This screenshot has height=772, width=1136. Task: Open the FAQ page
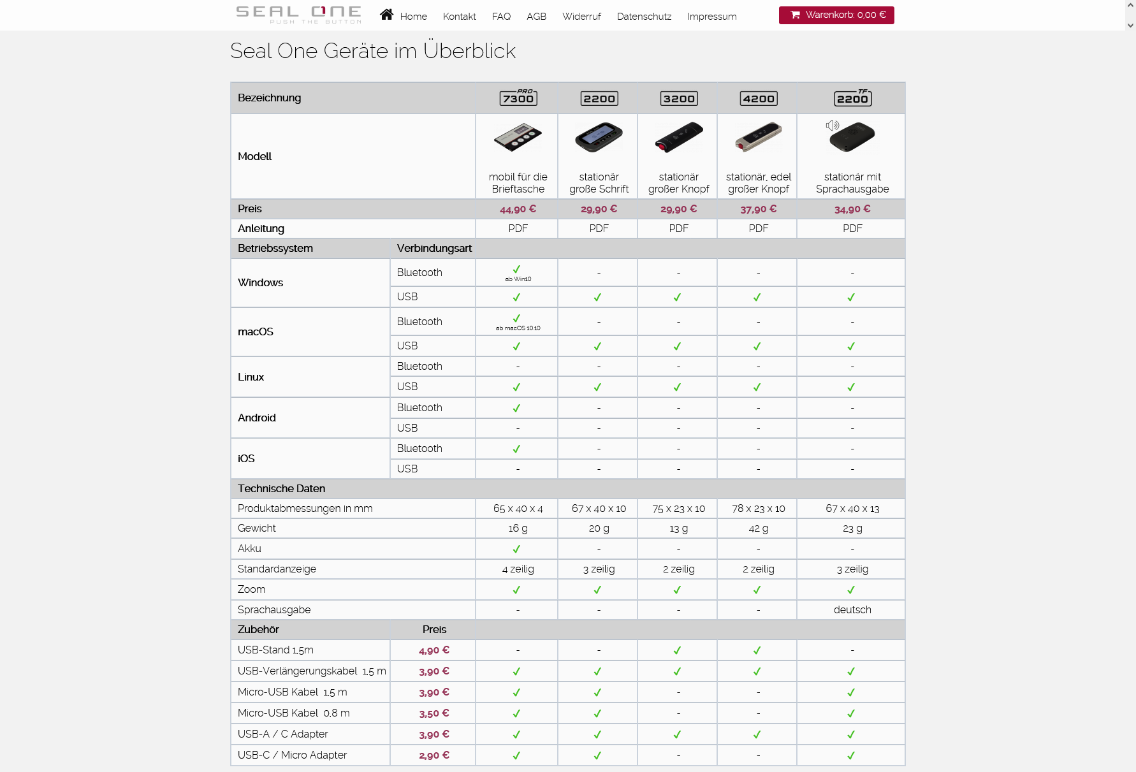tap(501, 17)
